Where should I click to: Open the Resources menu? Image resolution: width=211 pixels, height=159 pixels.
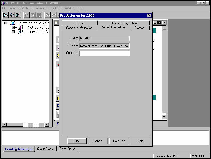coord(42,8)
